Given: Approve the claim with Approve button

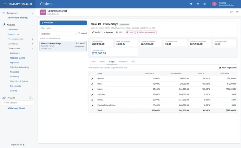Looking at the screenshot, I should tap(108, 32).
